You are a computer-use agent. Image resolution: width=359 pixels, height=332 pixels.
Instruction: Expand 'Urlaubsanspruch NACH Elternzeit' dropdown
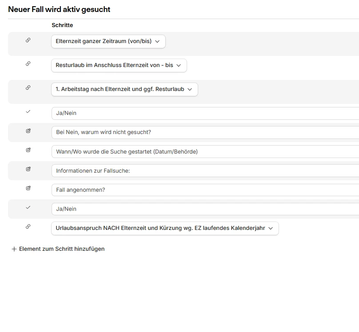[165, 228]
